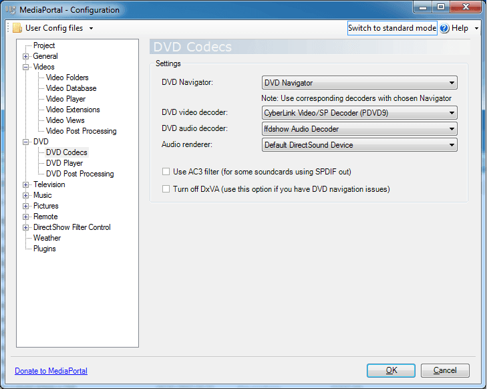Enable the Turn off DxVA checkbox
The width and height of the screenshot is (487, 389).
(166, 189)
